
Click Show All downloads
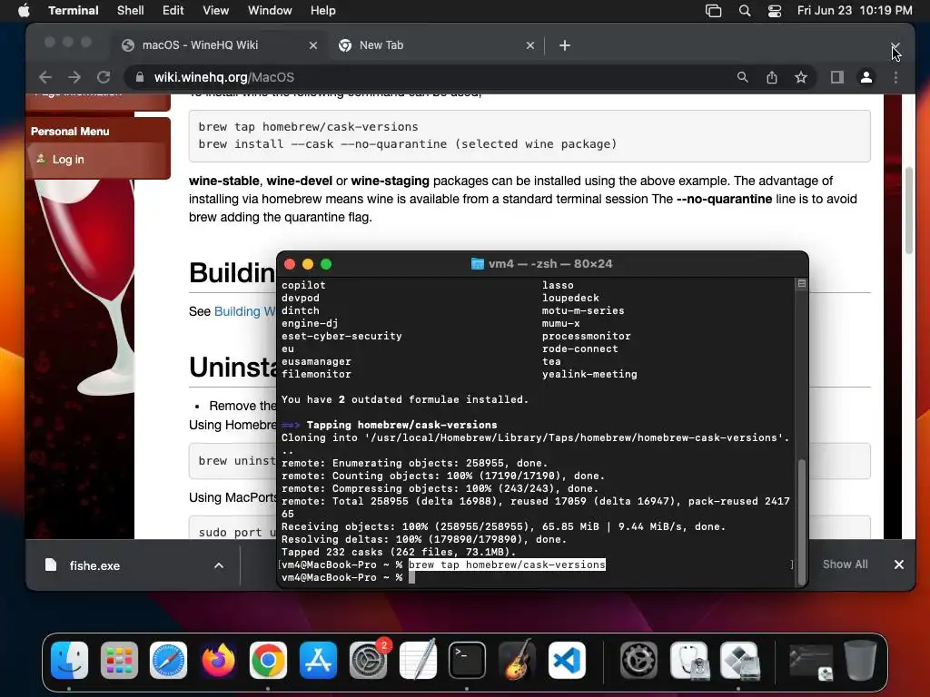coord(846,564)
